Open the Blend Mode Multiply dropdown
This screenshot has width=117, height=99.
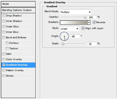(x=76, y=12)
